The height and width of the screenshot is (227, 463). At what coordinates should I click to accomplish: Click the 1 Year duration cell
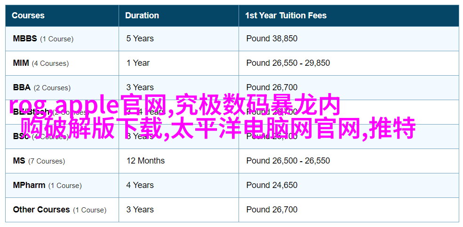pos(179,63)
